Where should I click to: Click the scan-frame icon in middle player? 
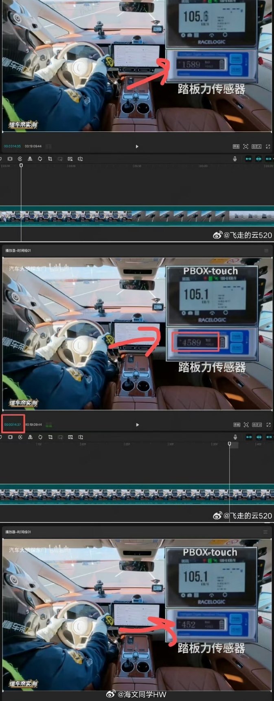coord(246,425)
